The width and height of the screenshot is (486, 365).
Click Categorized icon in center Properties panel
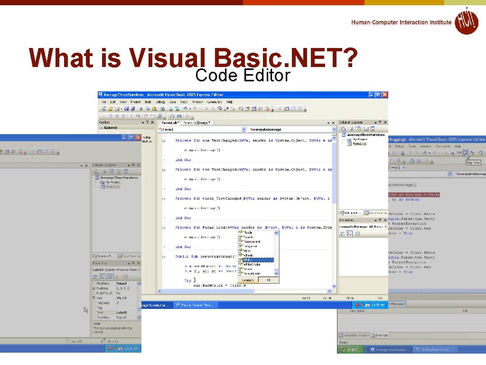click(343, 234)
